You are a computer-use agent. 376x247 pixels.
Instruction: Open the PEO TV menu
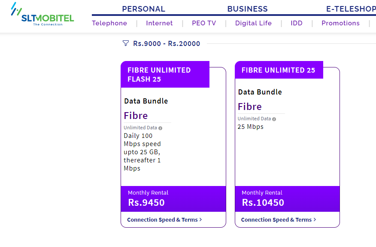point(204,23)
